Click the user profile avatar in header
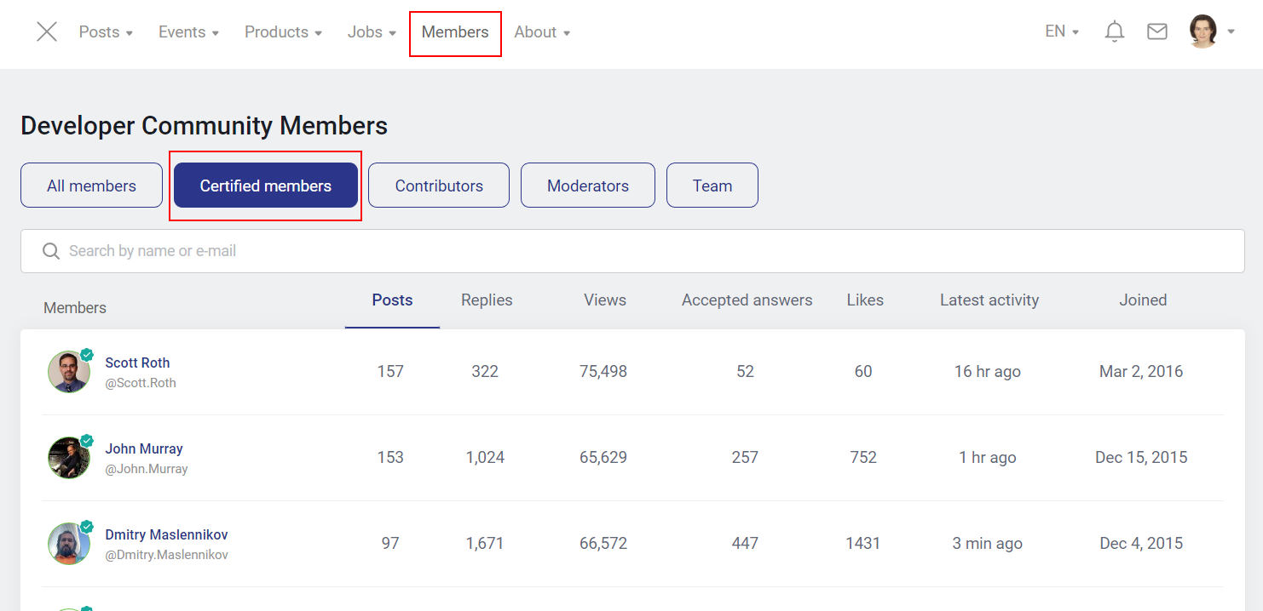This screenshot has height=611, width=1263. point(1203,31)
